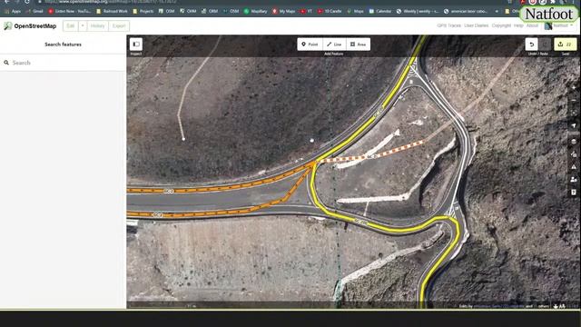The height and width of the screenshot is (327, 581).
Task: Open the Weekly bookmark
Action: [418, 12]
